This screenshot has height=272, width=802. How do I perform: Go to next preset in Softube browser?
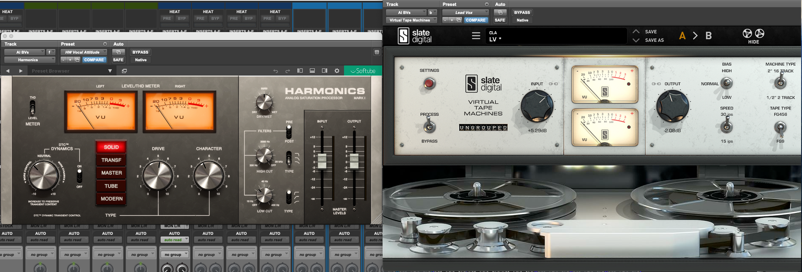pos(21,71)
